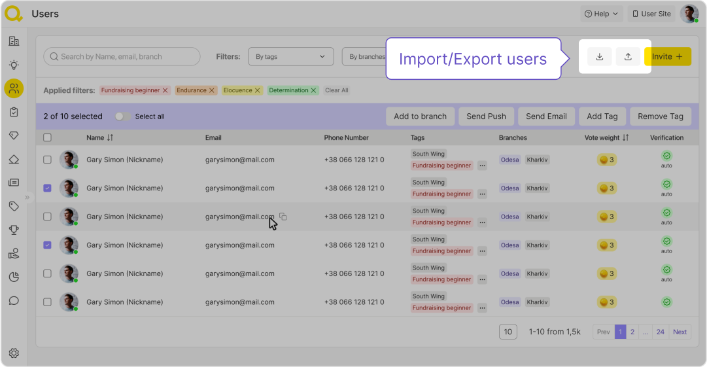This screenshot has width=707, height=367.
Task: Click the Invite button
Action: coord(667,57)
